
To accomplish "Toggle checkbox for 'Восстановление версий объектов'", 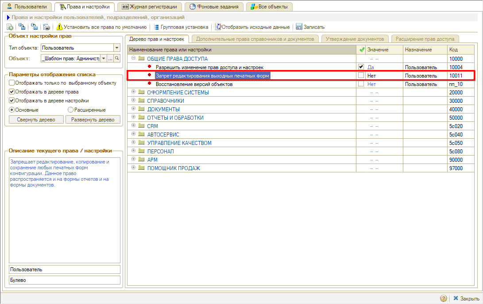I will pyautogui.click(x=361, y=84).
